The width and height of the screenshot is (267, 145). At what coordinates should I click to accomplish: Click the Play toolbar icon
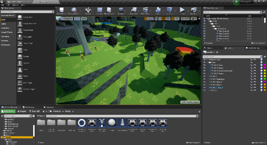tap(182, 10)
